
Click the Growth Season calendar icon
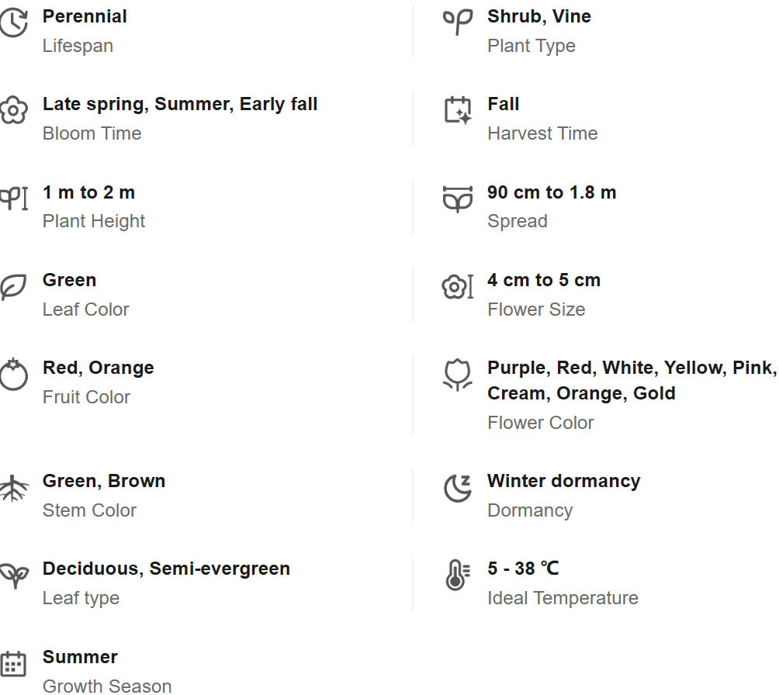point(13,664)
